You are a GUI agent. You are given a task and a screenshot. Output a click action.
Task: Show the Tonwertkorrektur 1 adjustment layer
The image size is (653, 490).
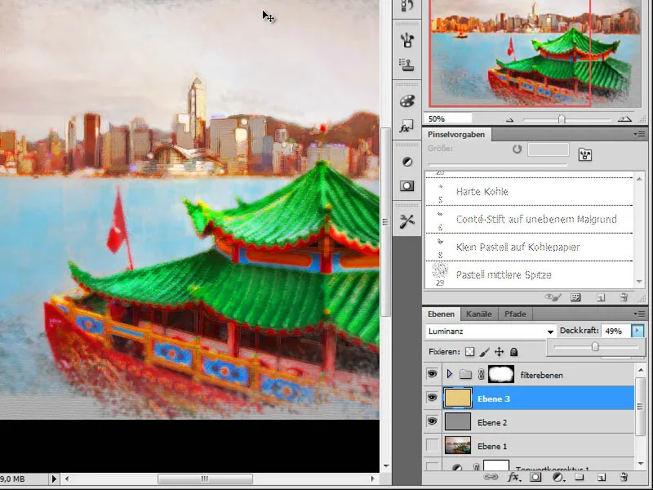coord(433,466)
